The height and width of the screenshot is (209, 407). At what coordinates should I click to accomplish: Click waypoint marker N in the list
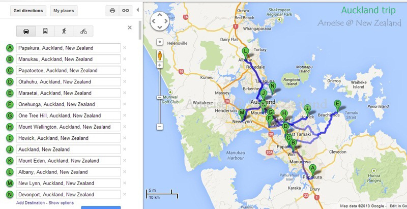coord(10,194)
